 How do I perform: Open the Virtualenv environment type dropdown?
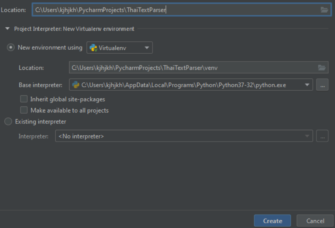tap(119, 48)
